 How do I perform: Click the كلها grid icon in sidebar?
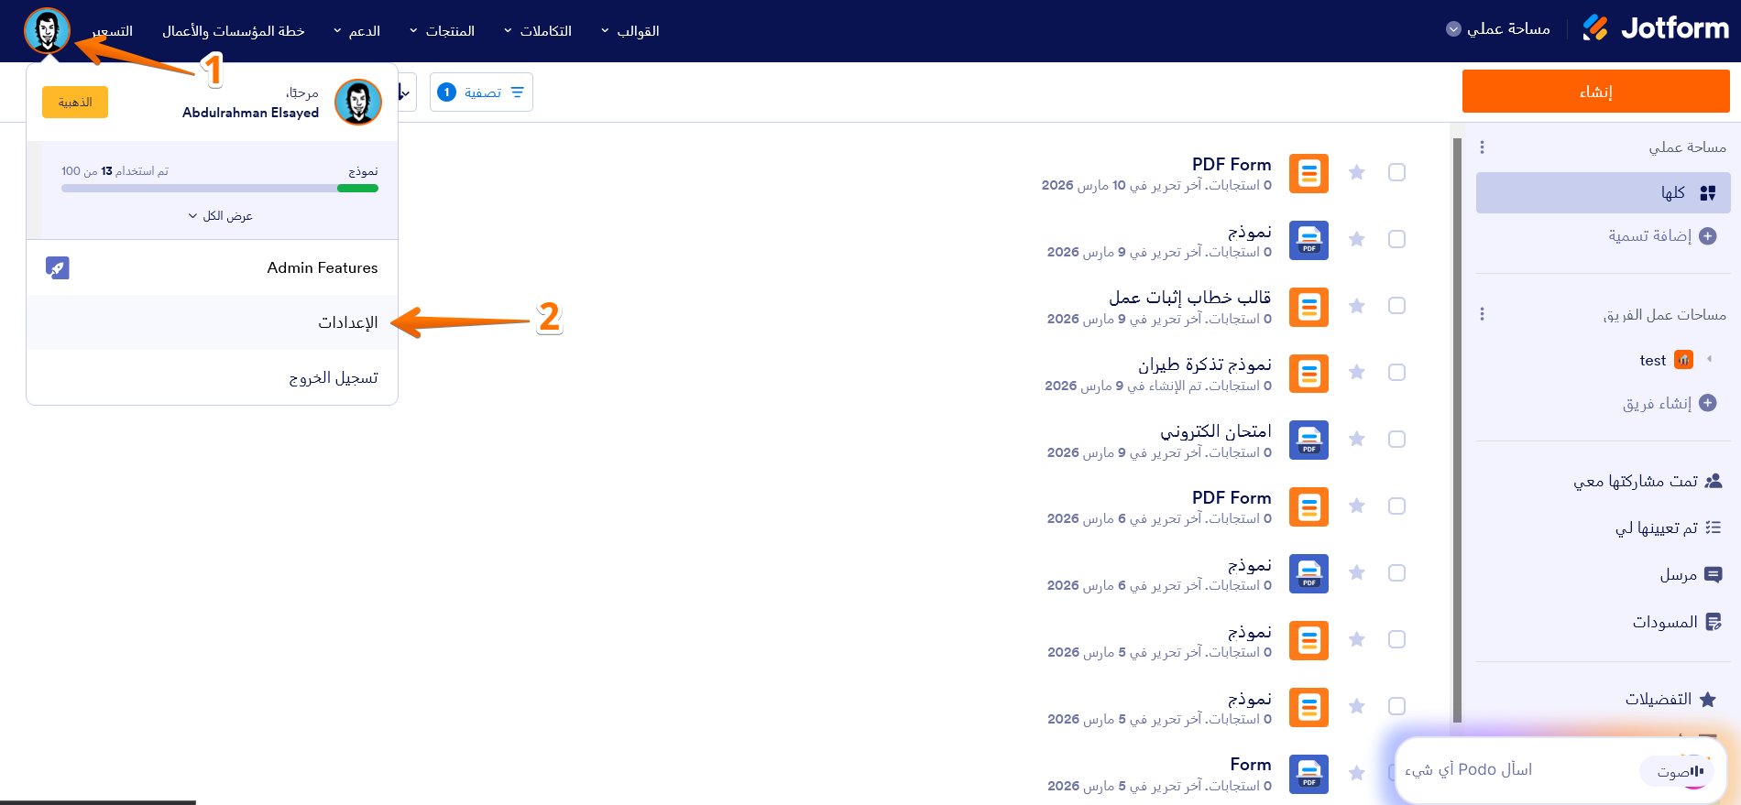pyautogui.click(x=1708, y=193)
